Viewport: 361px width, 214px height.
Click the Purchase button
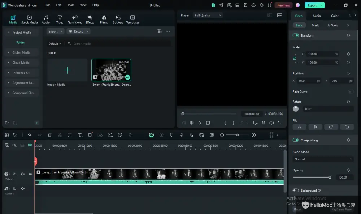click(283, 5)
